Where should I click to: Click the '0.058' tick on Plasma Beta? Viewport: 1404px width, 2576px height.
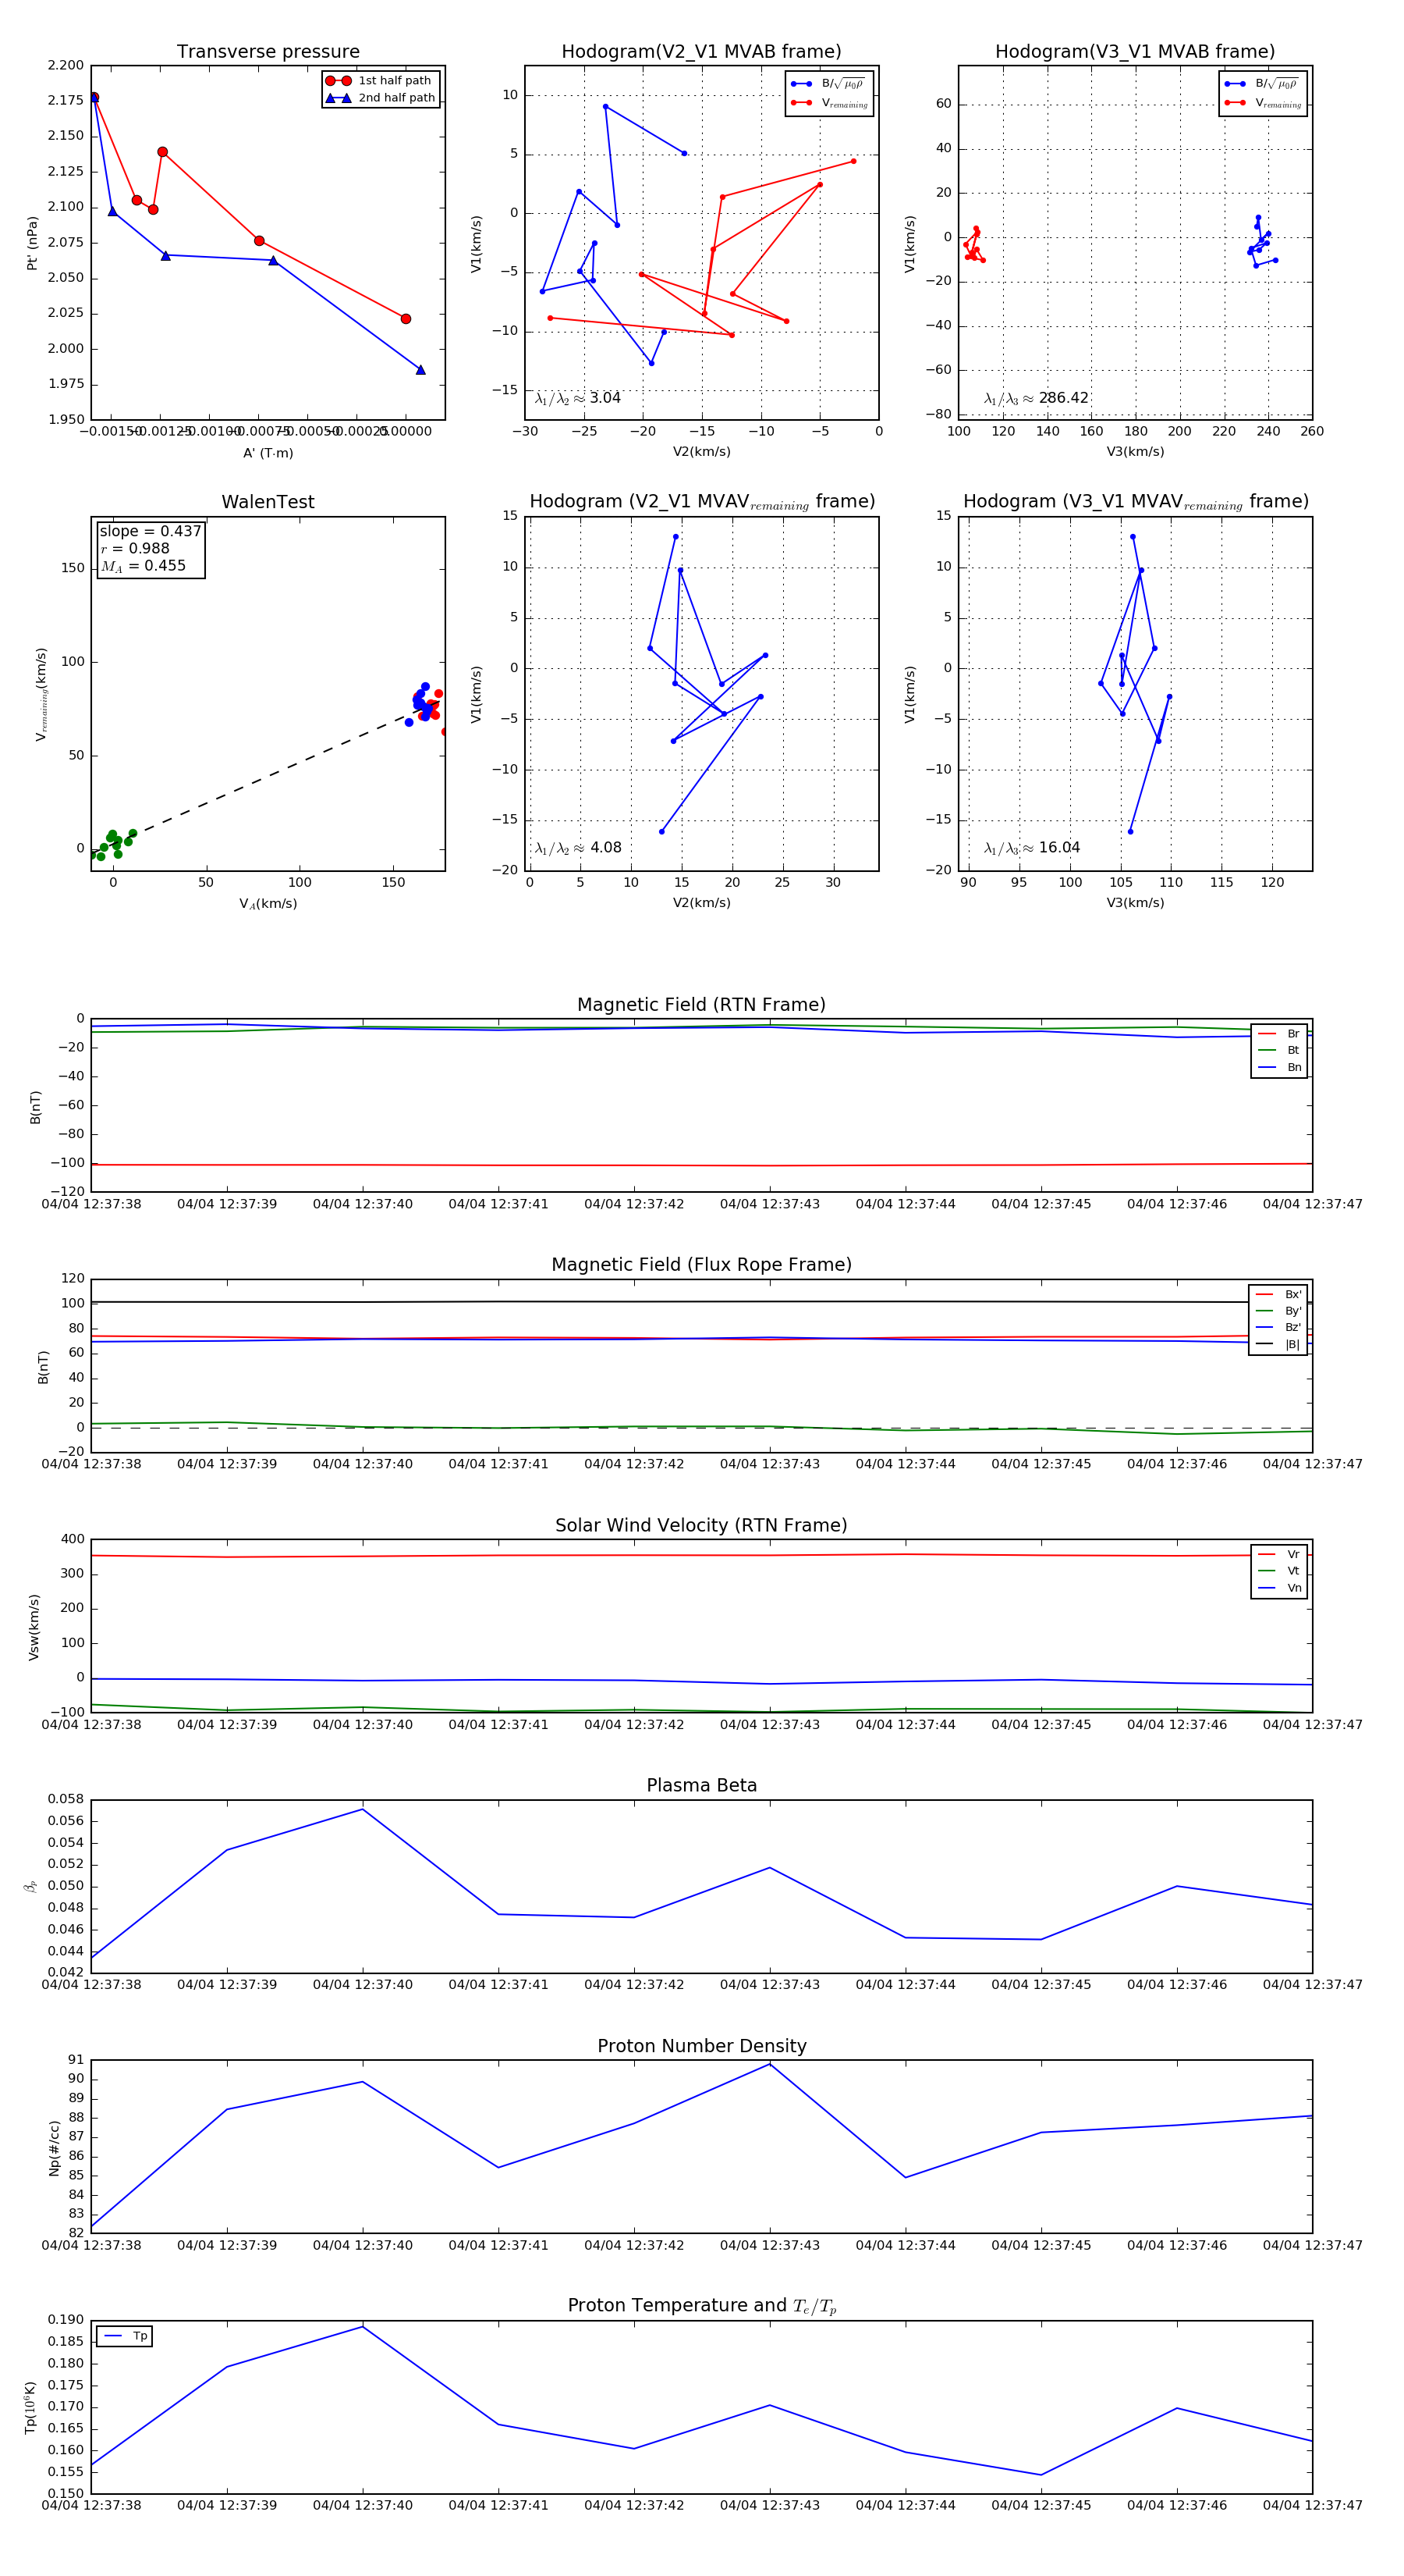click(x=65, y=1799)
